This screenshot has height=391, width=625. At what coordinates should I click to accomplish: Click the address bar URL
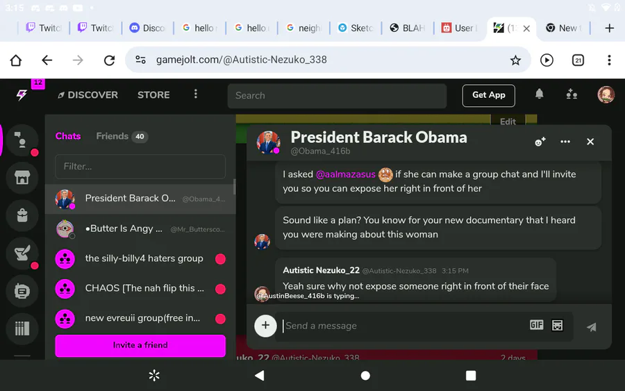[241, 60]
